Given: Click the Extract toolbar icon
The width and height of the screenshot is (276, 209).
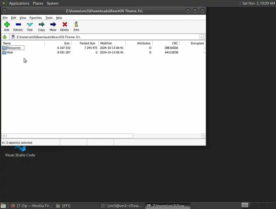Looking at the screenshot, I should [x=18, y=24].
